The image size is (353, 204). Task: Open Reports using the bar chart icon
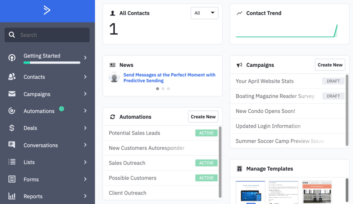click(12, 196)
